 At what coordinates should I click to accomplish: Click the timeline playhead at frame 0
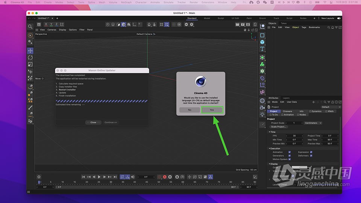click(39, 182)
